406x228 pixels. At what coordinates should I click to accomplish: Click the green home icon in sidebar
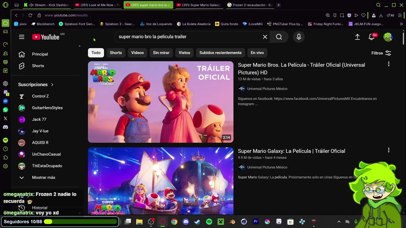pos(5,23)
